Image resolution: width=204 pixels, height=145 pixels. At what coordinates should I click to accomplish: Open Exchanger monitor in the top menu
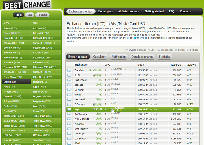[x=81, y=11]
